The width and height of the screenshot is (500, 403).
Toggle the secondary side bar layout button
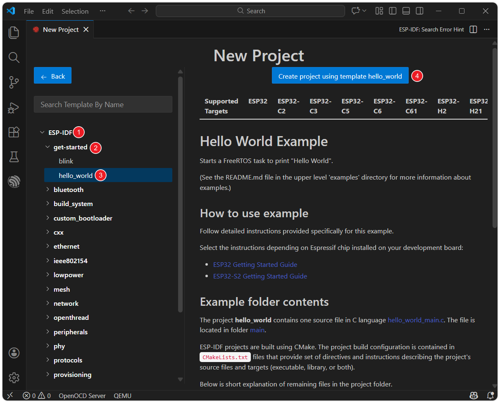pos(419,11)
